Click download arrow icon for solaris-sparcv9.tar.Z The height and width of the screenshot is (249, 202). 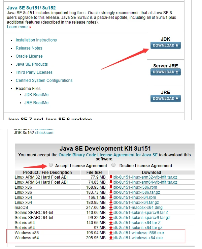coord(111,213)
